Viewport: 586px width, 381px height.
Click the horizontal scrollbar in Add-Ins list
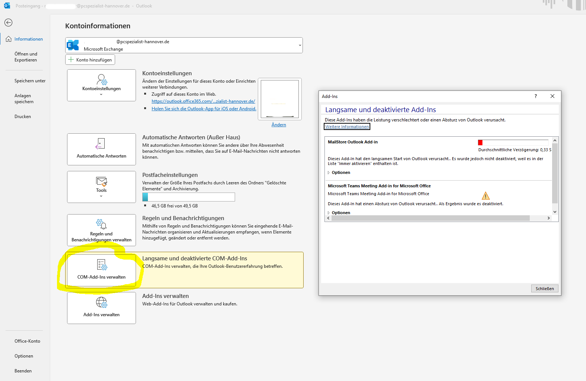[430, 218]
